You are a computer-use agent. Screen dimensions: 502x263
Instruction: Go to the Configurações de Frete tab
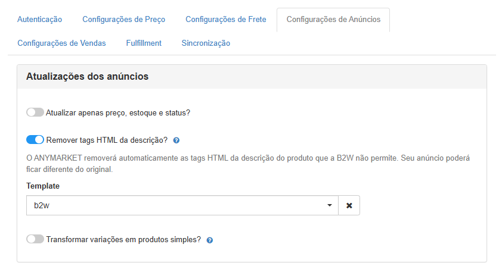pyautogui.click(x=226, y=20)
